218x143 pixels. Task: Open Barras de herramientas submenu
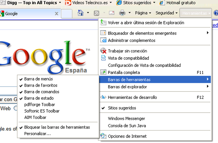pyautogui.click(x=155, y=79)
